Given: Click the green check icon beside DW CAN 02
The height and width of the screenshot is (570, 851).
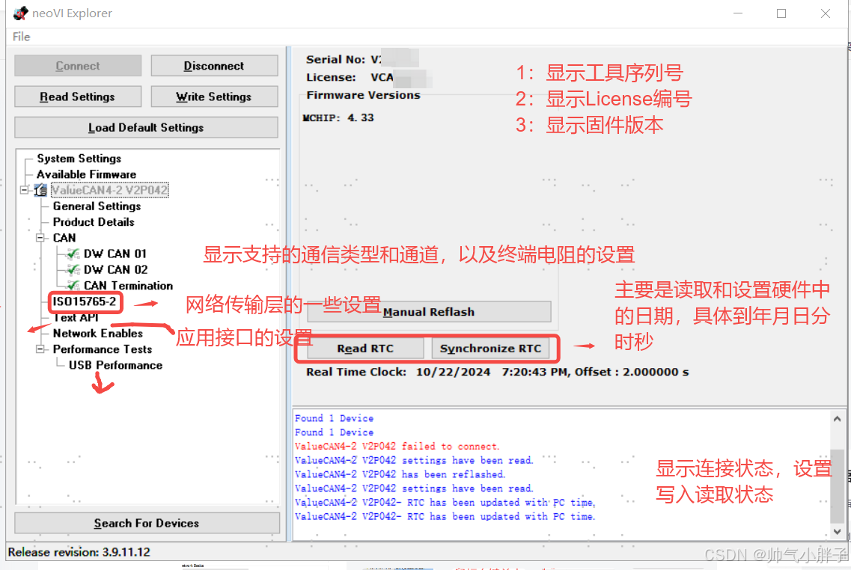Looking at the screenshot, I should click(73, 269).
